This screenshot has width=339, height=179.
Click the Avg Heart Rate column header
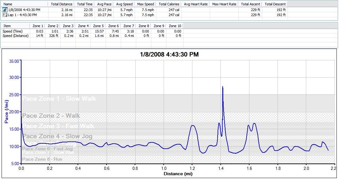[195, 4]
